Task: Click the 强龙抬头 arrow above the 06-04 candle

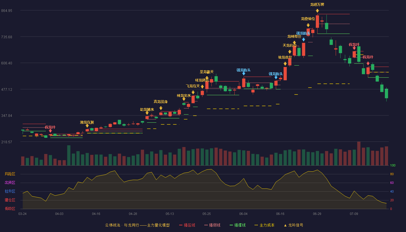Action: pos(244,74)
